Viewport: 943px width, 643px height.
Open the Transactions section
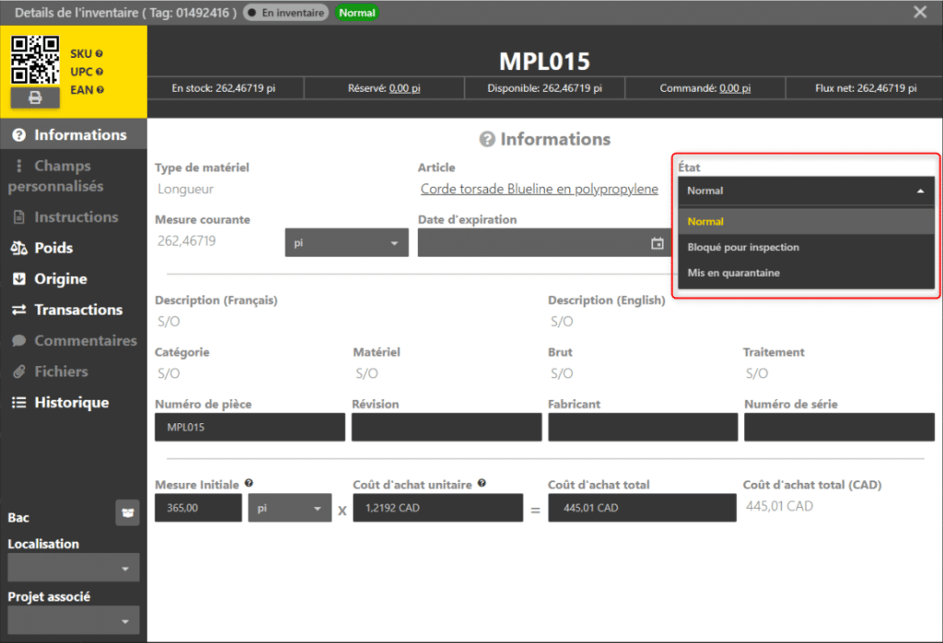(x=77, y=310)
